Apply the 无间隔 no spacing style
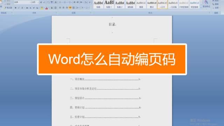 (x=173, y=4)
